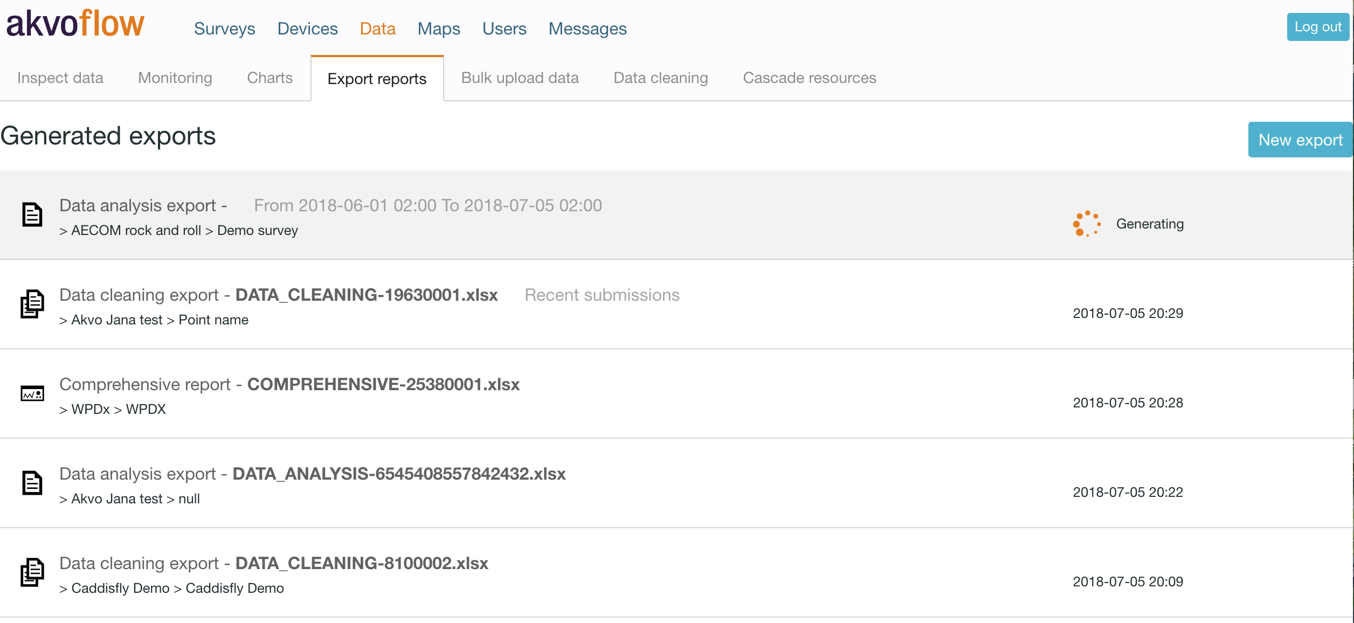The height and width of the screenshot is (623, 1354).
Task: Switch to the Monitoring tab
Action: 175,78
